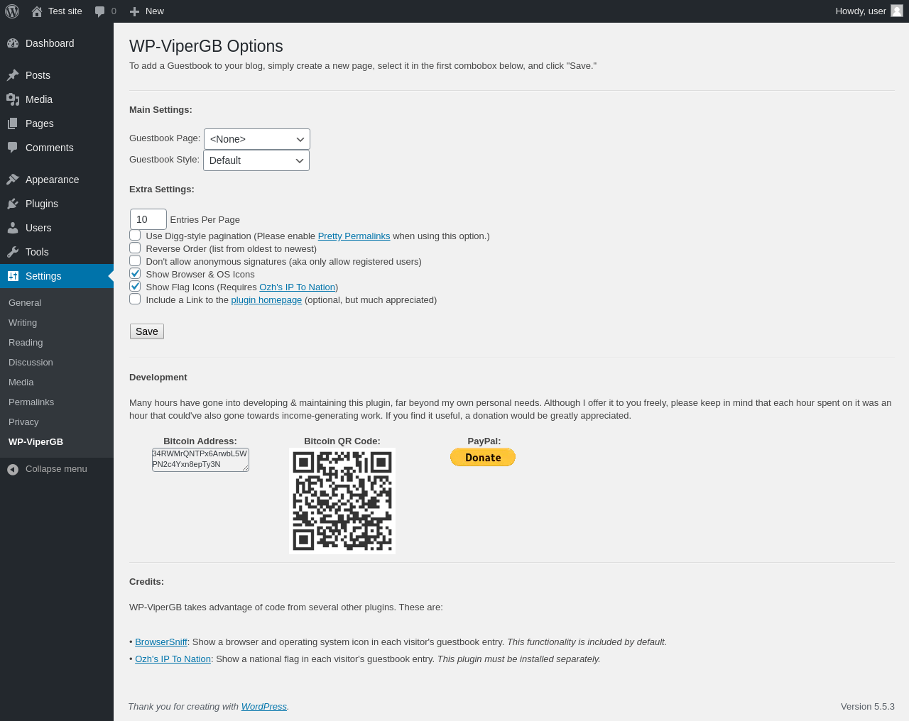Click the Howdy, user account text
The image size is (909, 721).
click(x=861, y=11)
